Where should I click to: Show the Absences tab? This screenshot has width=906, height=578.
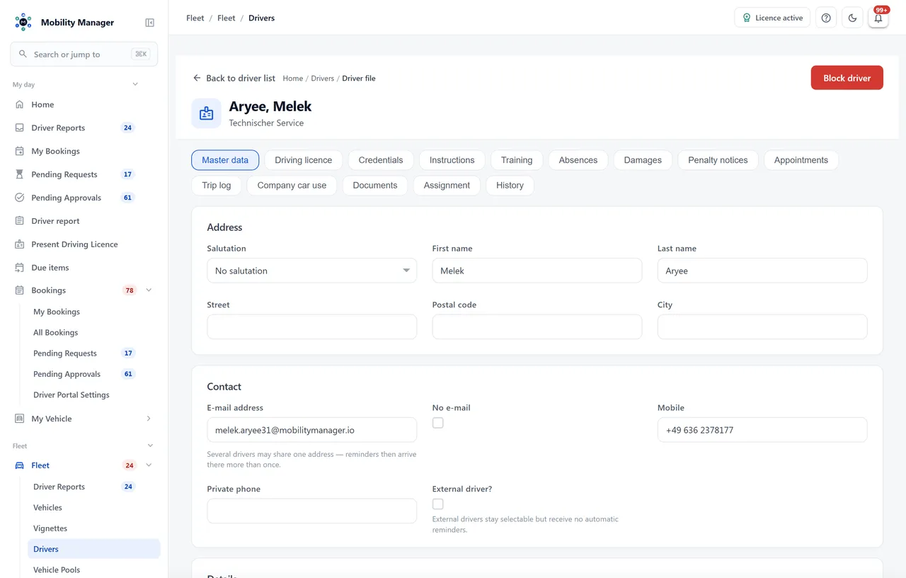578,160
